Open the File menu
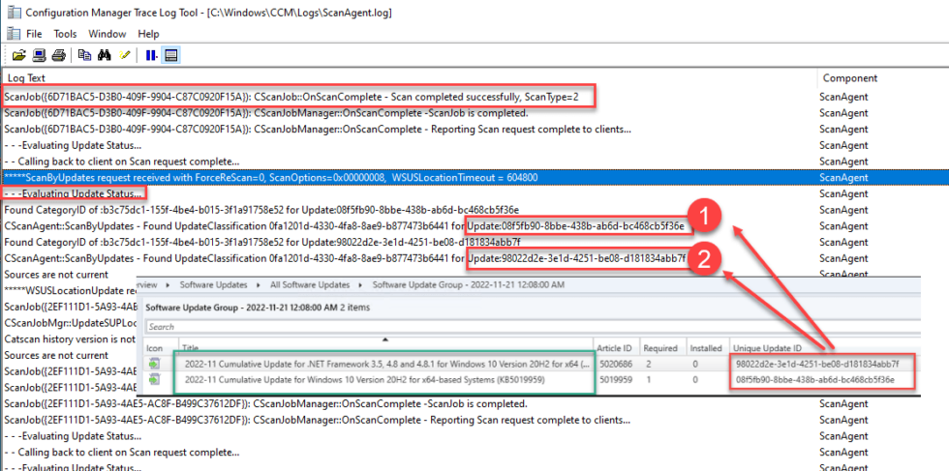This screenshot has width=949, height=471. (34, 34)
